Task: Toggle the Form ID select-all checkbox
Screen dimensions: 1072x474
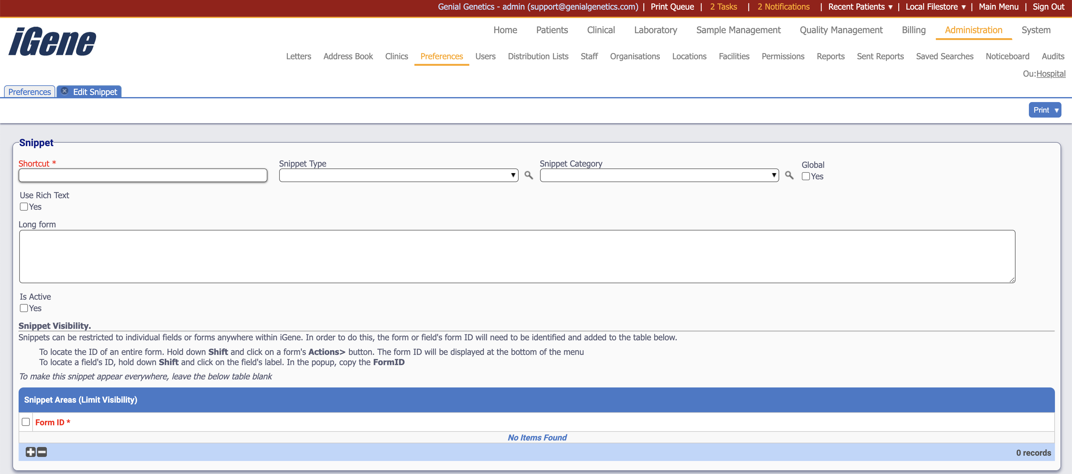Action: tap(26, 422)
